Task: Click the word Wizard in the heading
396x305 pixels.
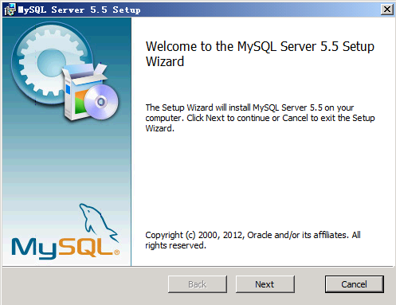Action: [x=165, y=61]
